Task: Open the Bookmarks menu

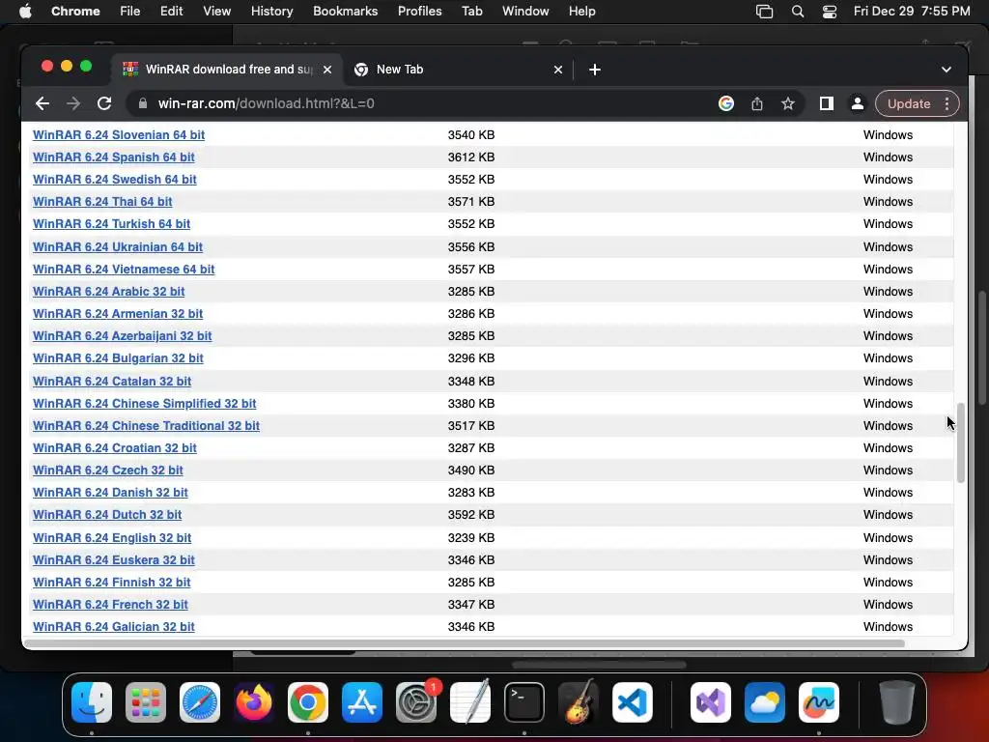Action: tap(345, 12)
